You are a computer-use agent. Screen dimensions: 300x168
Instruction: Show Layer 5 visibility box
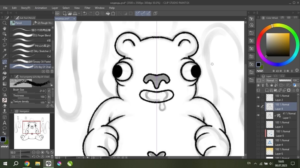tap(258, 133)
